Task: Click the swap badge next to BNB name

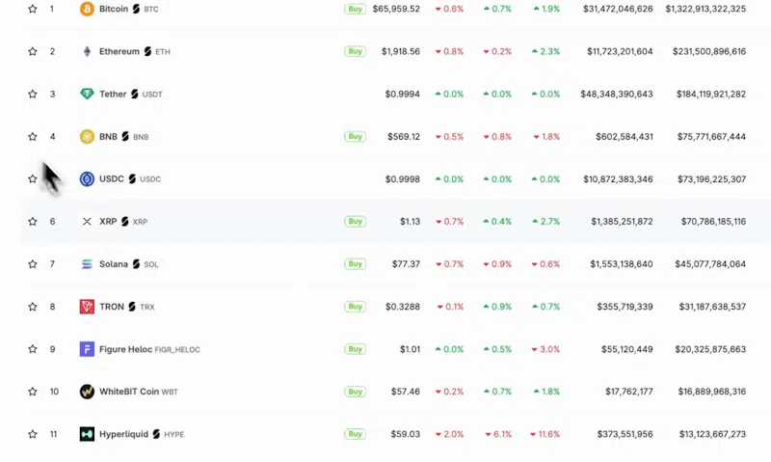Action: pyautogui.click(x=125, y=136)
